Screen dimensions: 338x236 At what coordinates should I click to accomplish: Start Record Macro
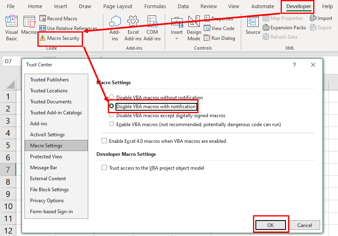(58, 19)
